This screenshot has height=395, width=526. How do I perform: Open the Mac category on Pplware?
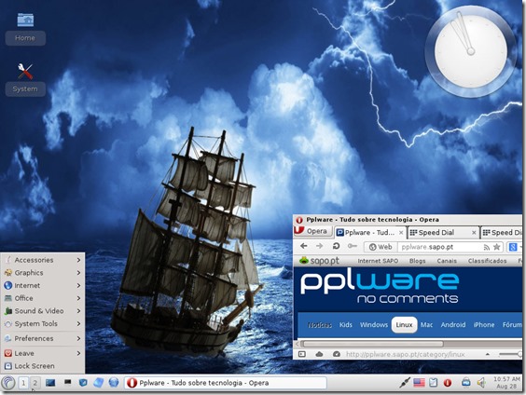coord(426,324)
